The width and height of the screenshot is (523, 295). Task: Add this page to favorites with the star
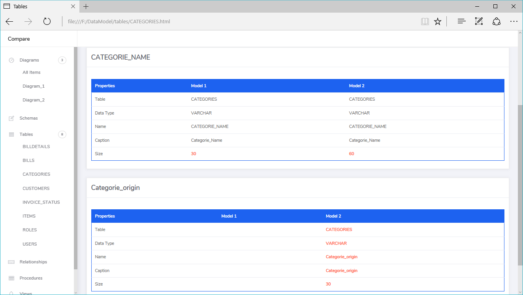[x=438, y=21]
